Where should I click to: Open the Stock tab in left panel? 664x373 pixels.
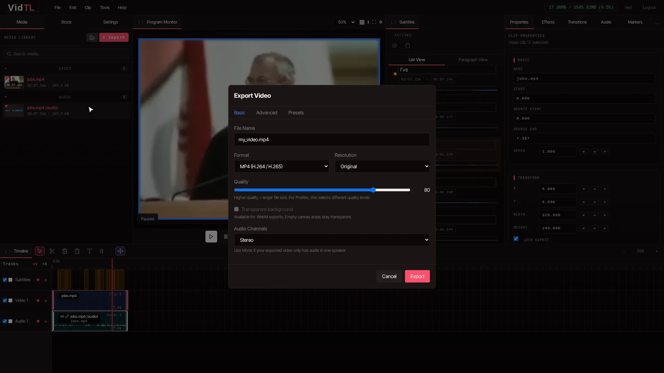pyautogui.click(x=66, y=22)
